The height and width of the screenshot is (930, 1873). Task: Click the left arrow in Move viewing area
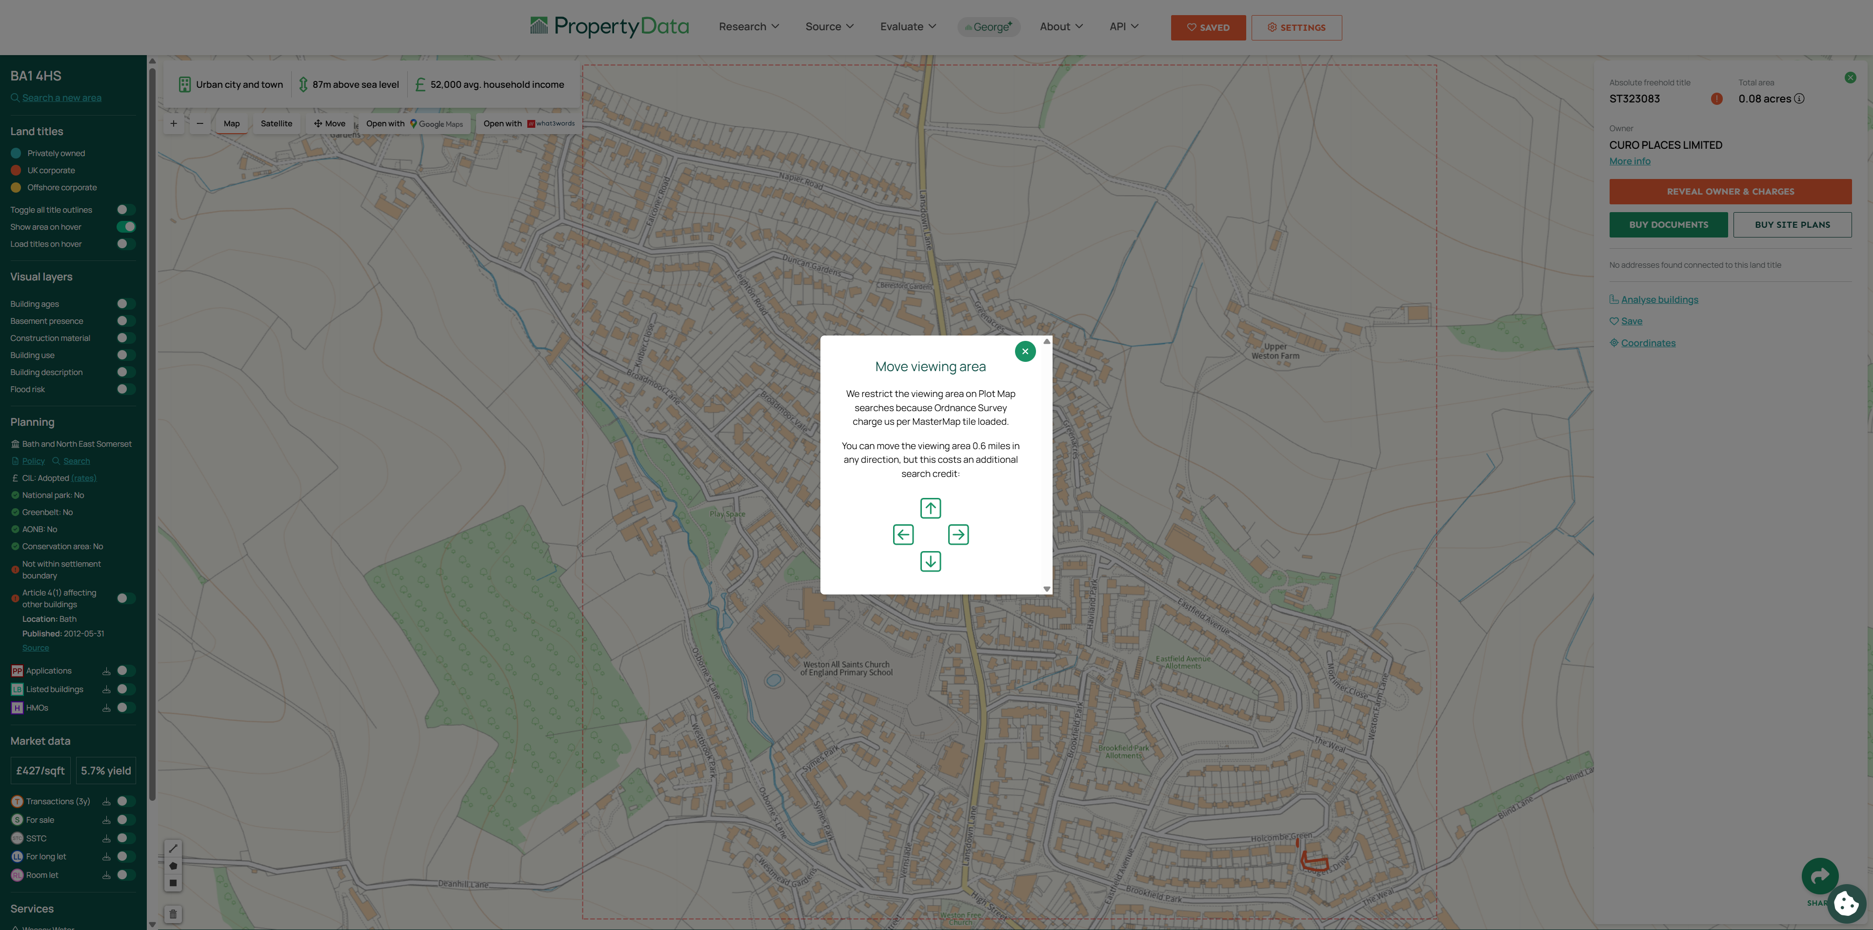pyautogui.click(x=903, y=534)
